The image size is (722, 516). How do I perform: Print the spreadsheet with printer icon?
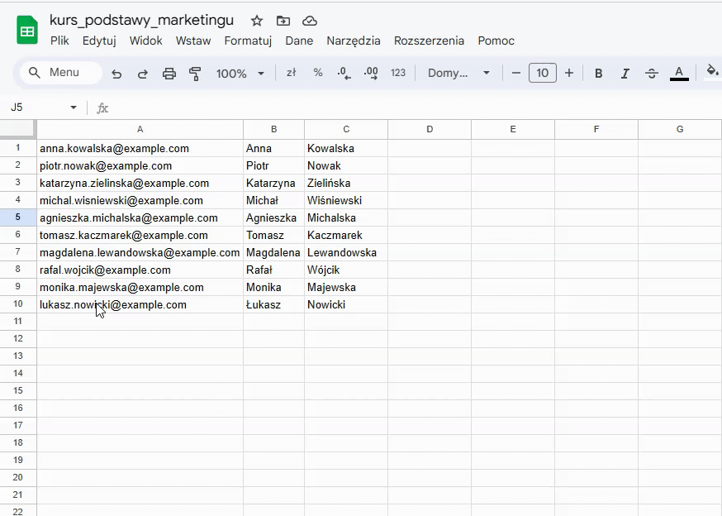[x=169, y=74]
